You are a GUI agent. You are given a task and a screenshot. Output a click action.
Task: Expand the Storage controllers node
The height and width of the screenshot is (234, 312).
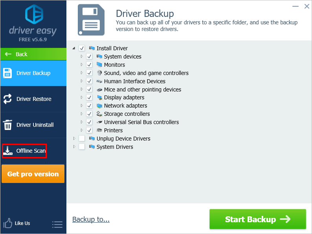tap(82, 114)
